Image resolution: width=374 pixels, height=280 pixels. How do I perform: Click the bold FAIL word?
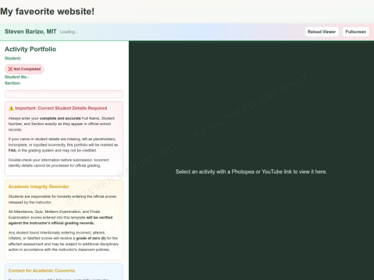pyautogui.click(x=12, y=151)
